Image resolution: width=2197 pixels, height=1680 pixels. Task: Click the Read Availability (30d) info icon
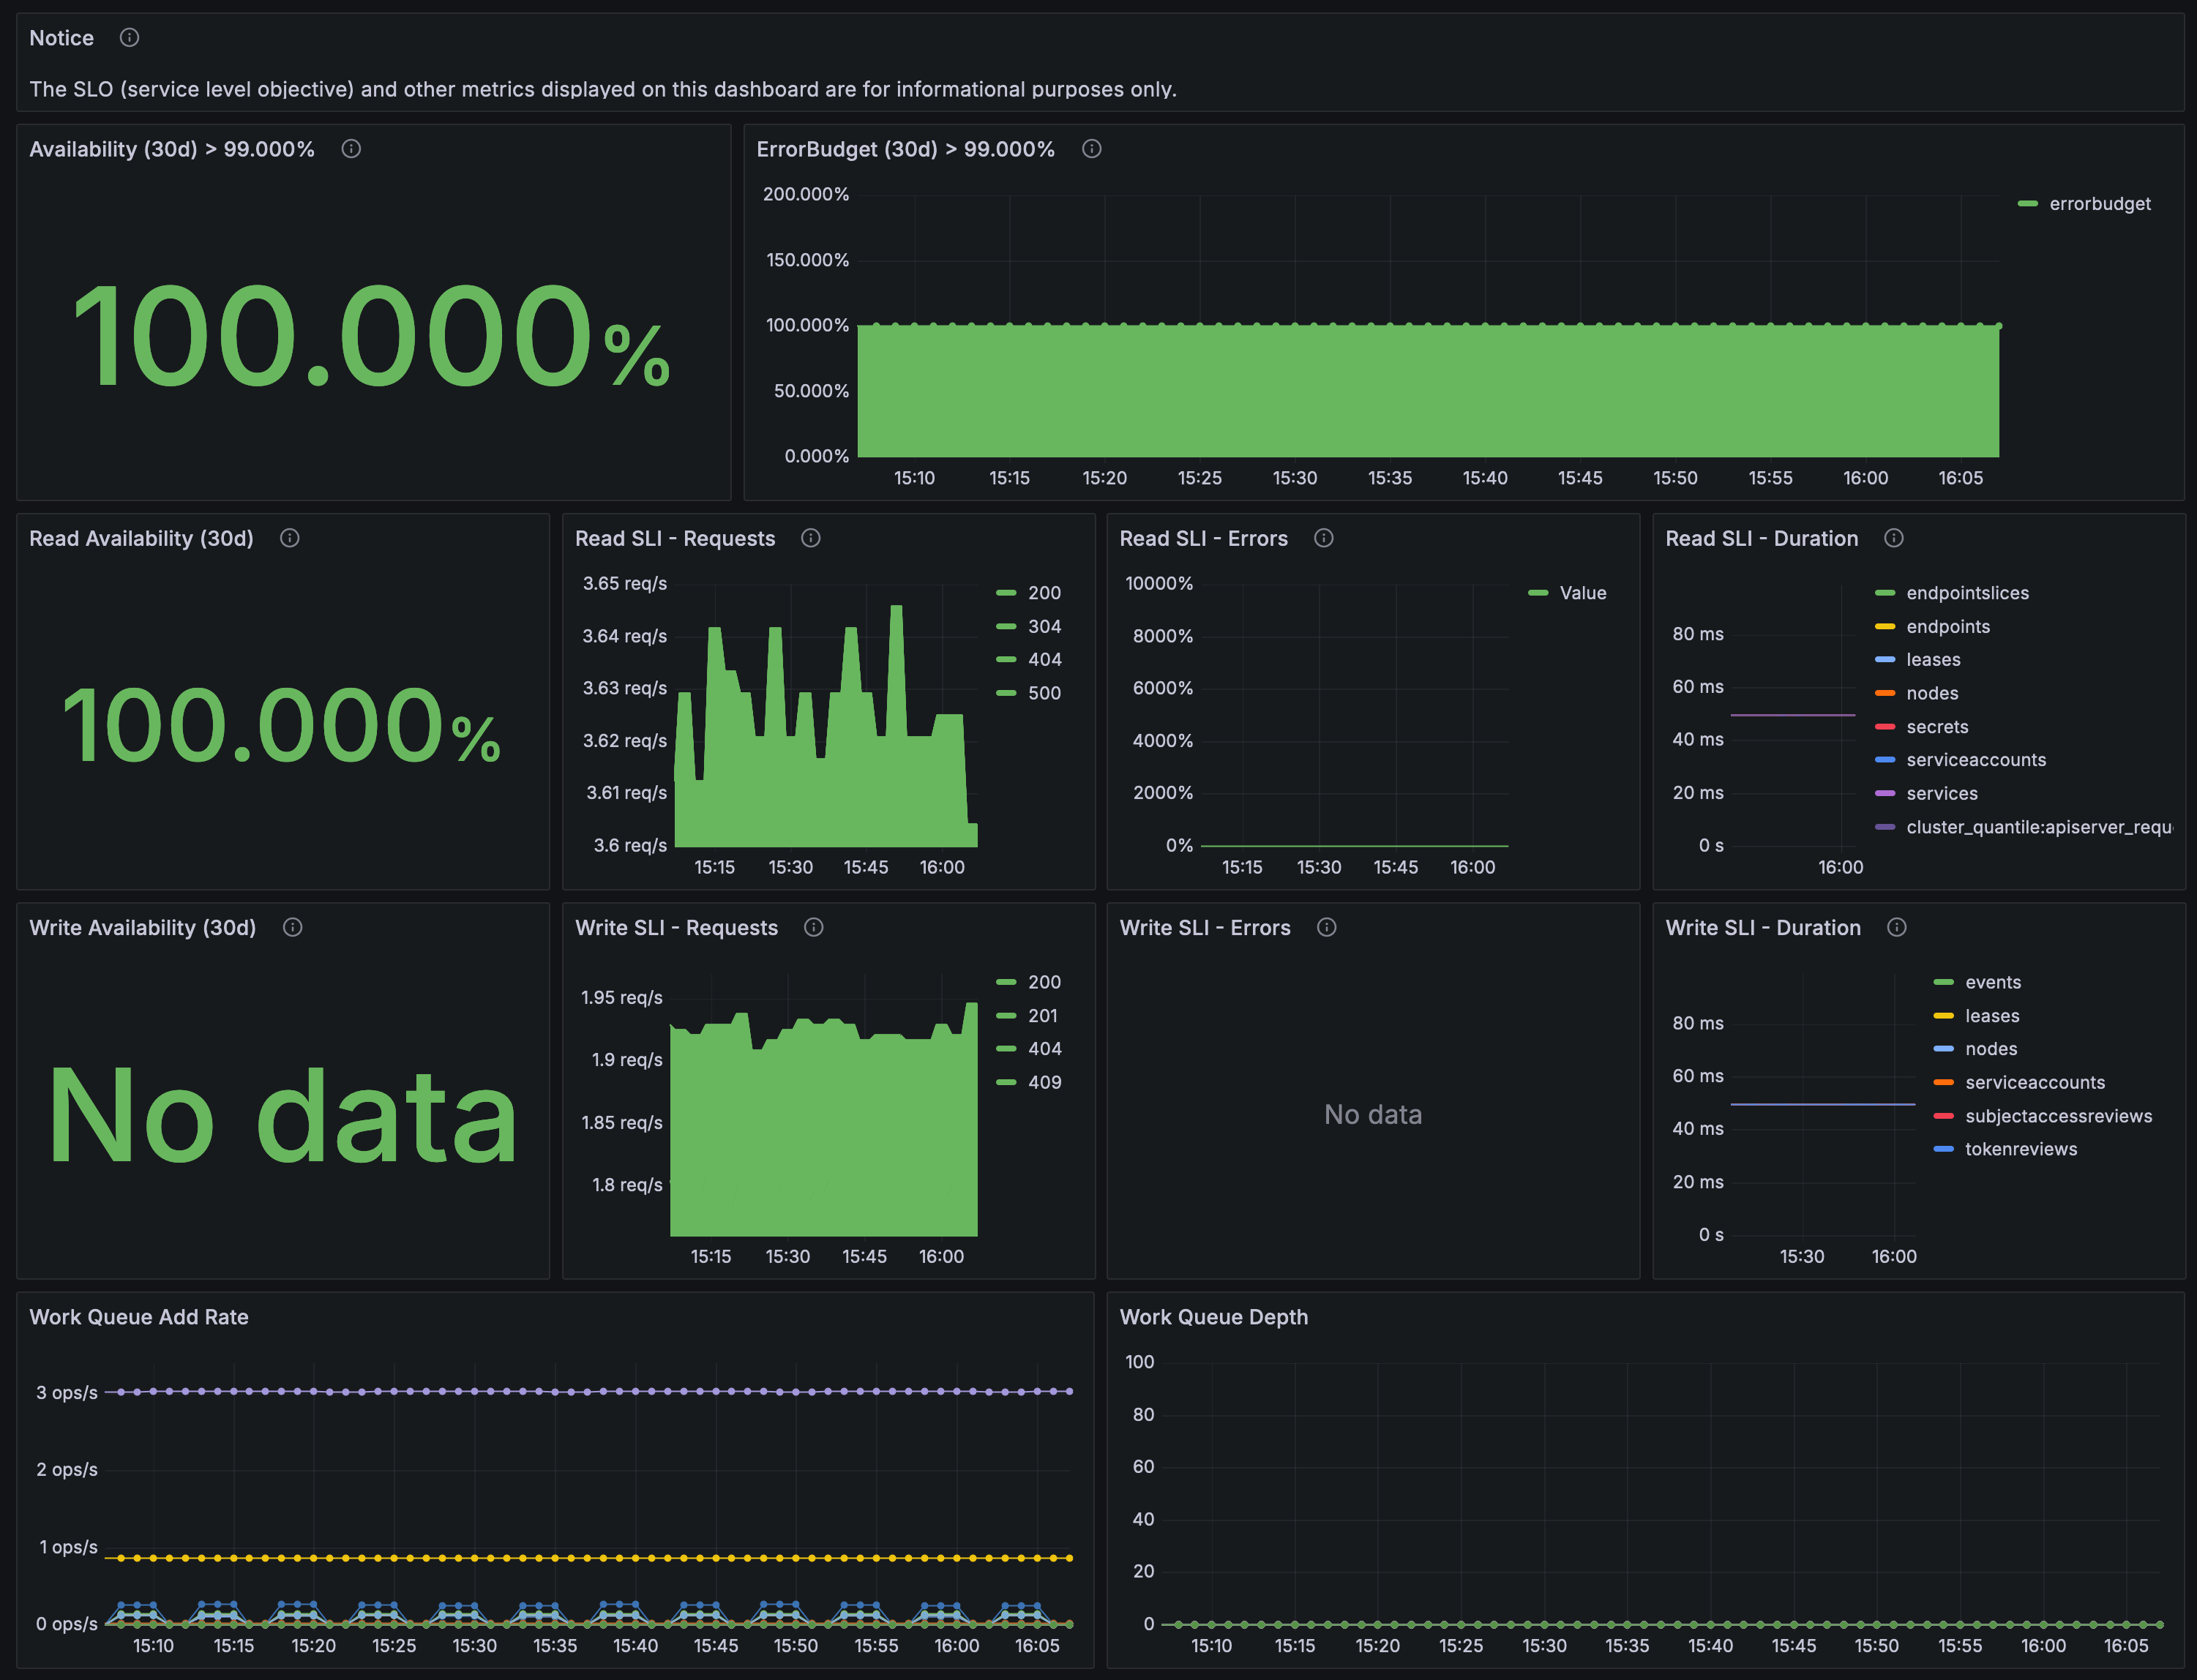[290, 538]
